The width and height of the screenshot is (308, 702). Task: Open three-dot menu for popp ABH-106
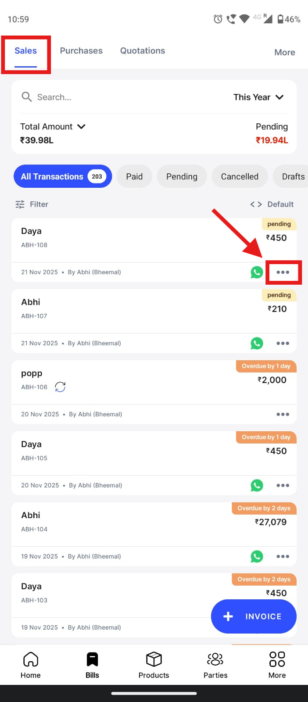pyautogui.click(x=283, y=415)
